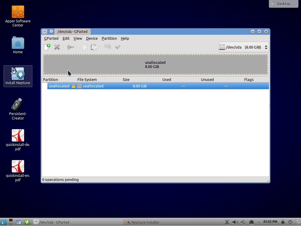The height and width of the screenshot is (226, 301).
Task: Click the virtual desktop pager in taskbar
Action: coord(11,222)
